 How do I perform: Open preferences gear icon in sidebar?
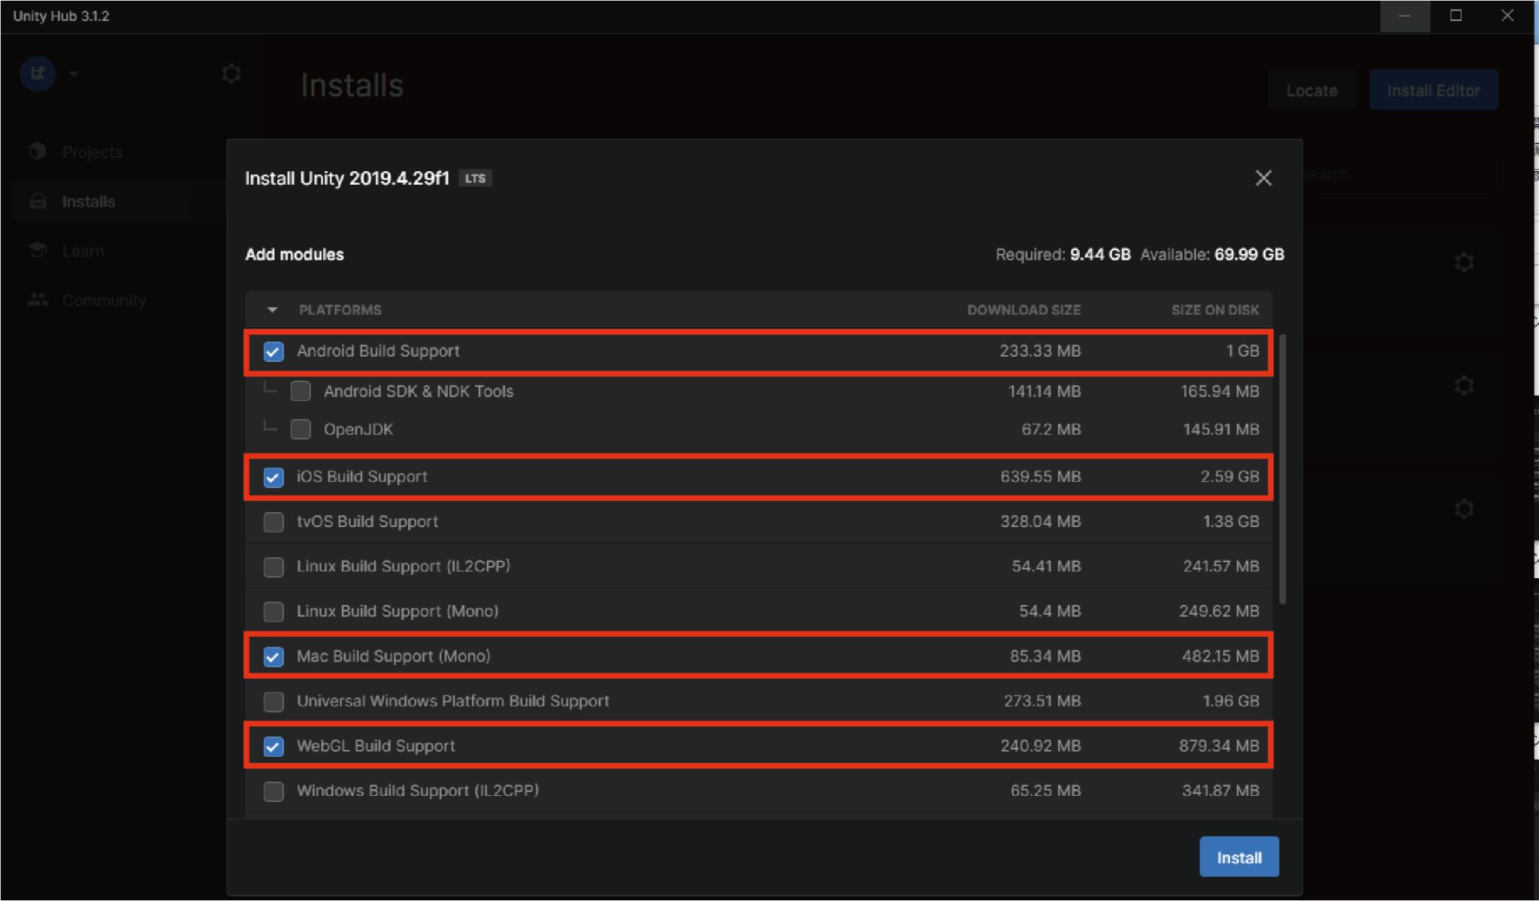231,74
